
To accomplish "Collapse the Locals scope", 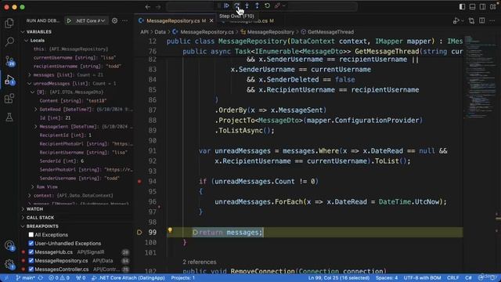I will pyautogui.click(x=26, y=41).
